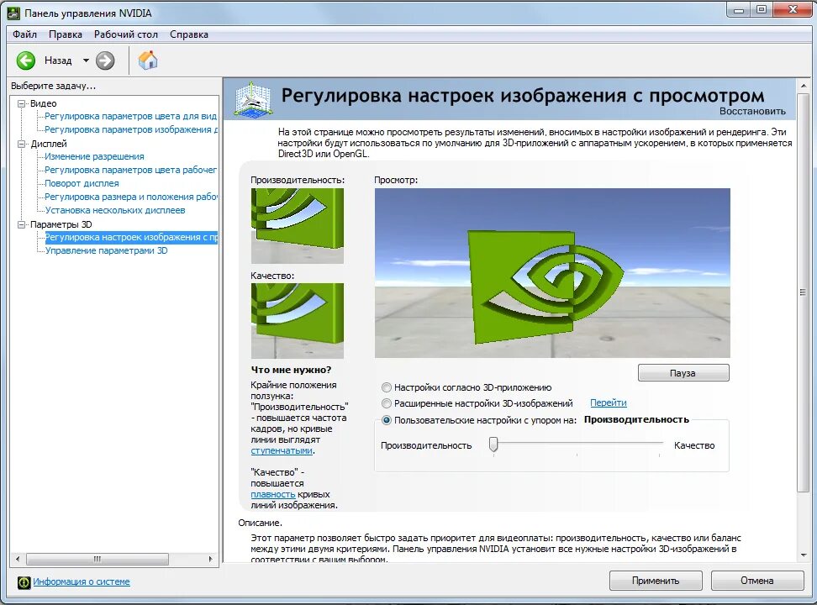This screenshot has height=605, width=817.
Task: Click the Применить button
Action: (x=656, y=581)
